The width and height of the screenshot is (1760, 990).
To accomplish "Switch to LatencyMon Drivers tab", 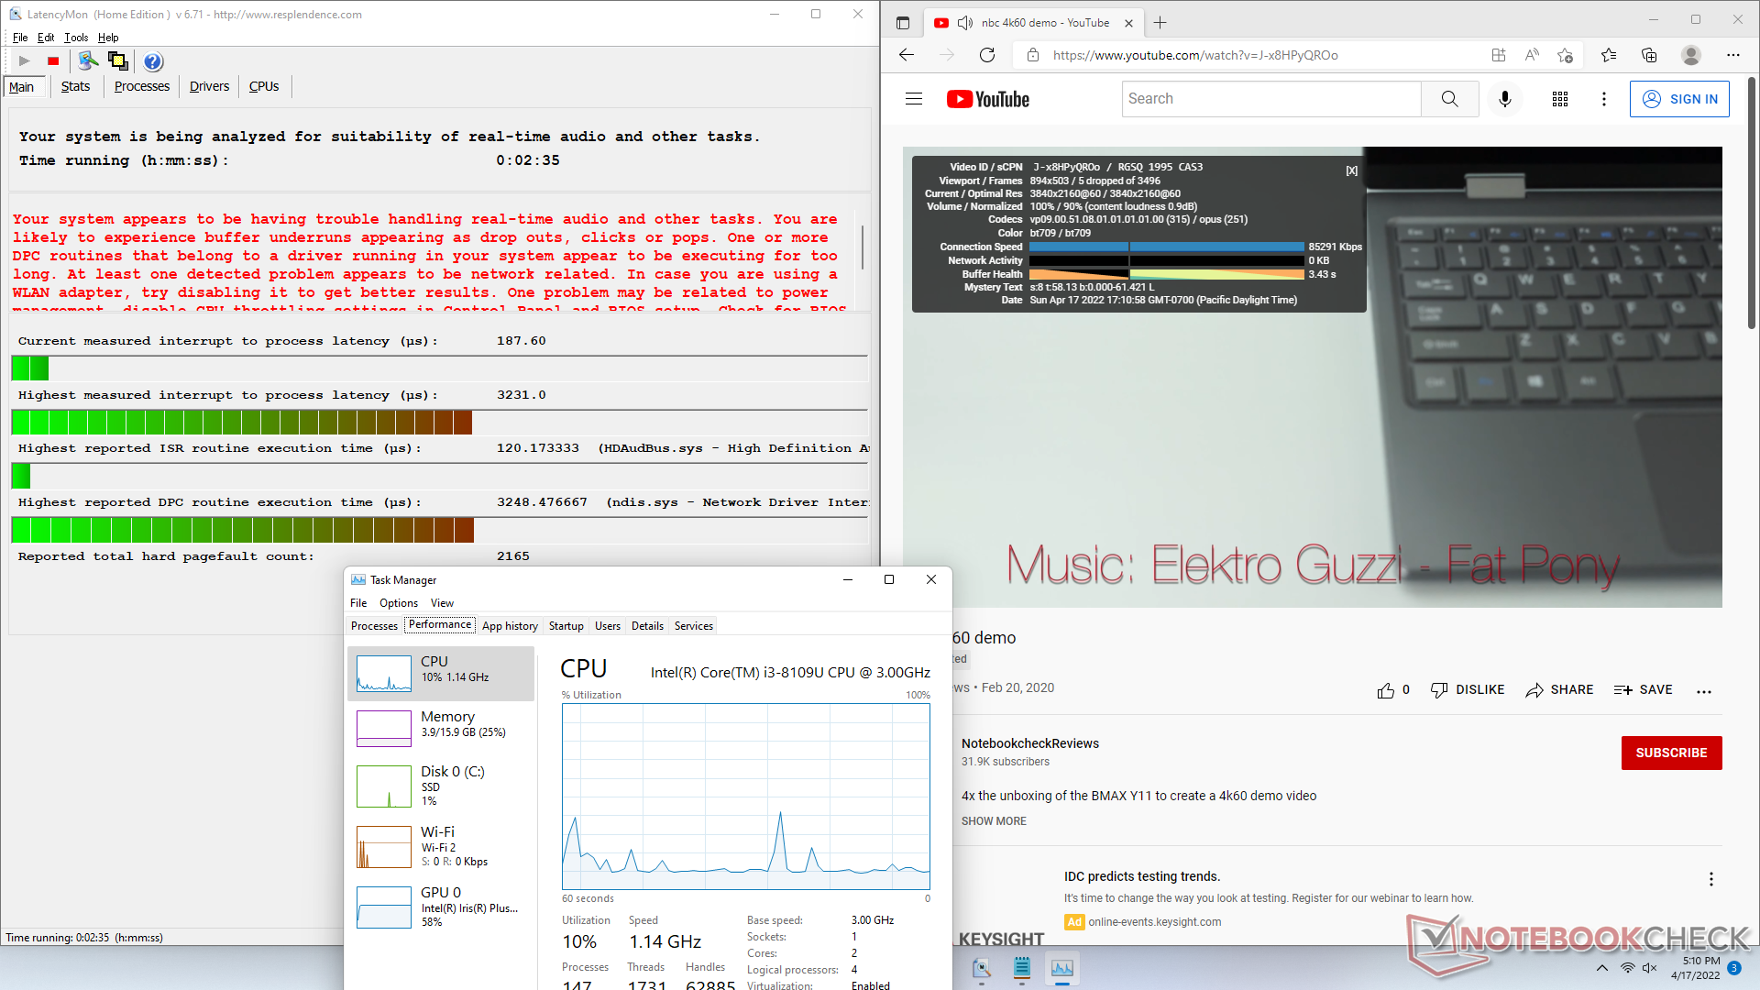I will pos(209,86).
